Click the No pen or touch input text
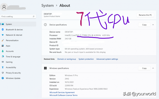Image resolution: width=159 pixels, height=99 pixels. pos(85,52)
